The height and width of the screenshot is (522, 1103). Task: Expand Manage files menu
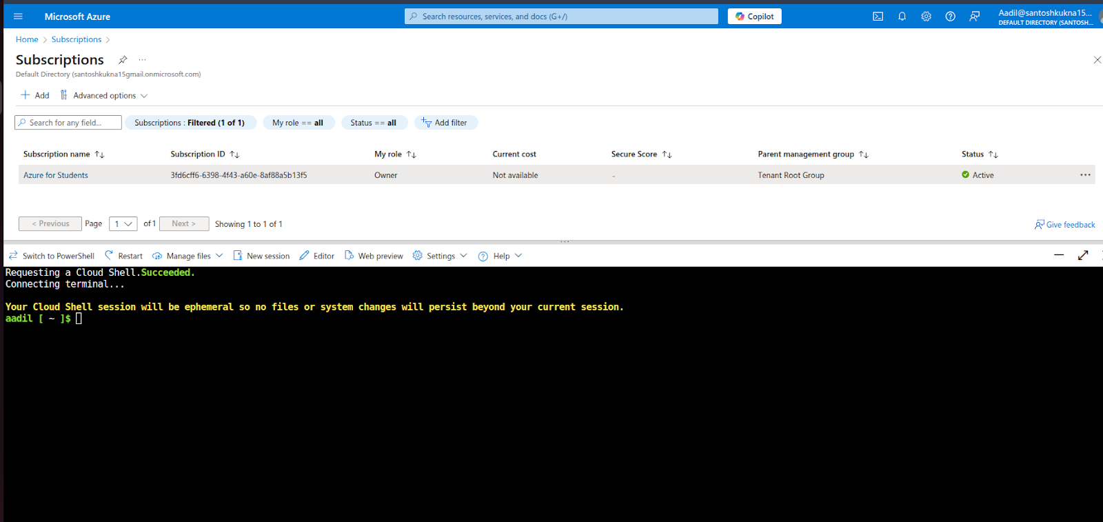click(188, 256)
